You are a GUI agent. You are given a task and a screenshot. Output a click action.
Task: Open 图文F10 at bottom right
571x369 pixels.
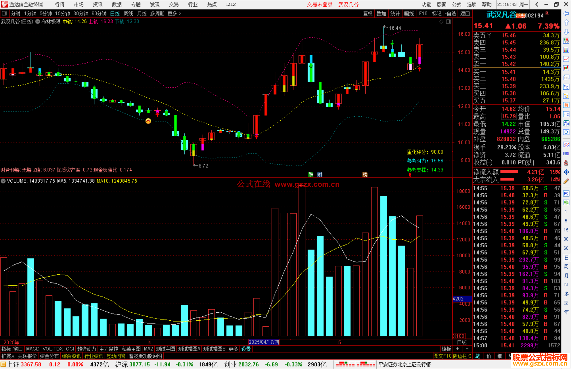click(443, 356)
